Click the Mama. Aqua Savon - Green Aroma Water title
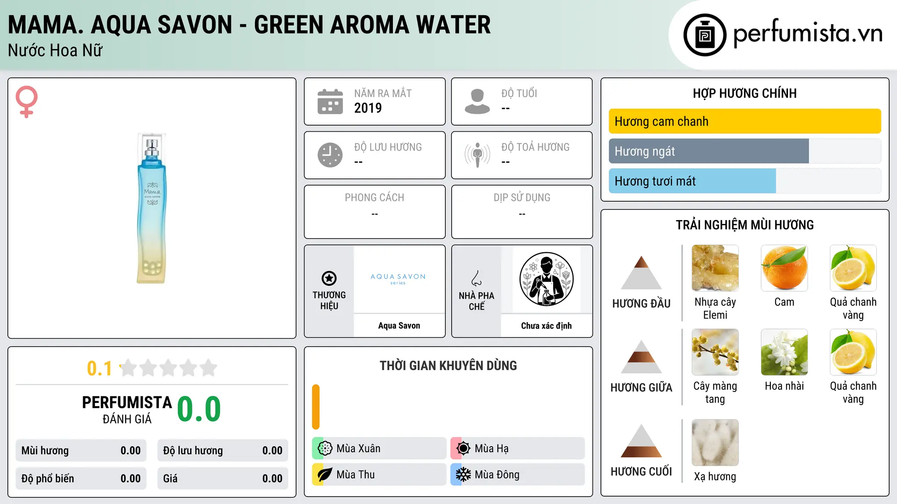 249,25
